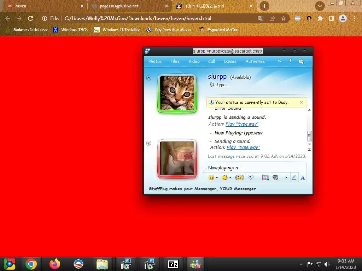
Task: Reload the heven.html page
Action: click(30, 18)
